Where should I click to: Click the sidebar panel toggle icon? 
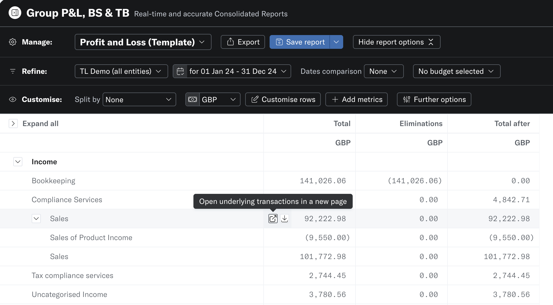tap(15, 13)
